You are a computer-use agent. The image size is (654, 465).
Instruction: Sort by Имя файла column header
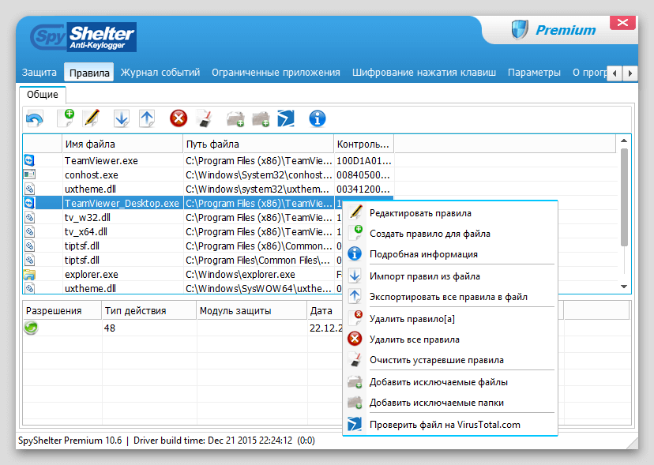[x=122, y=144]
